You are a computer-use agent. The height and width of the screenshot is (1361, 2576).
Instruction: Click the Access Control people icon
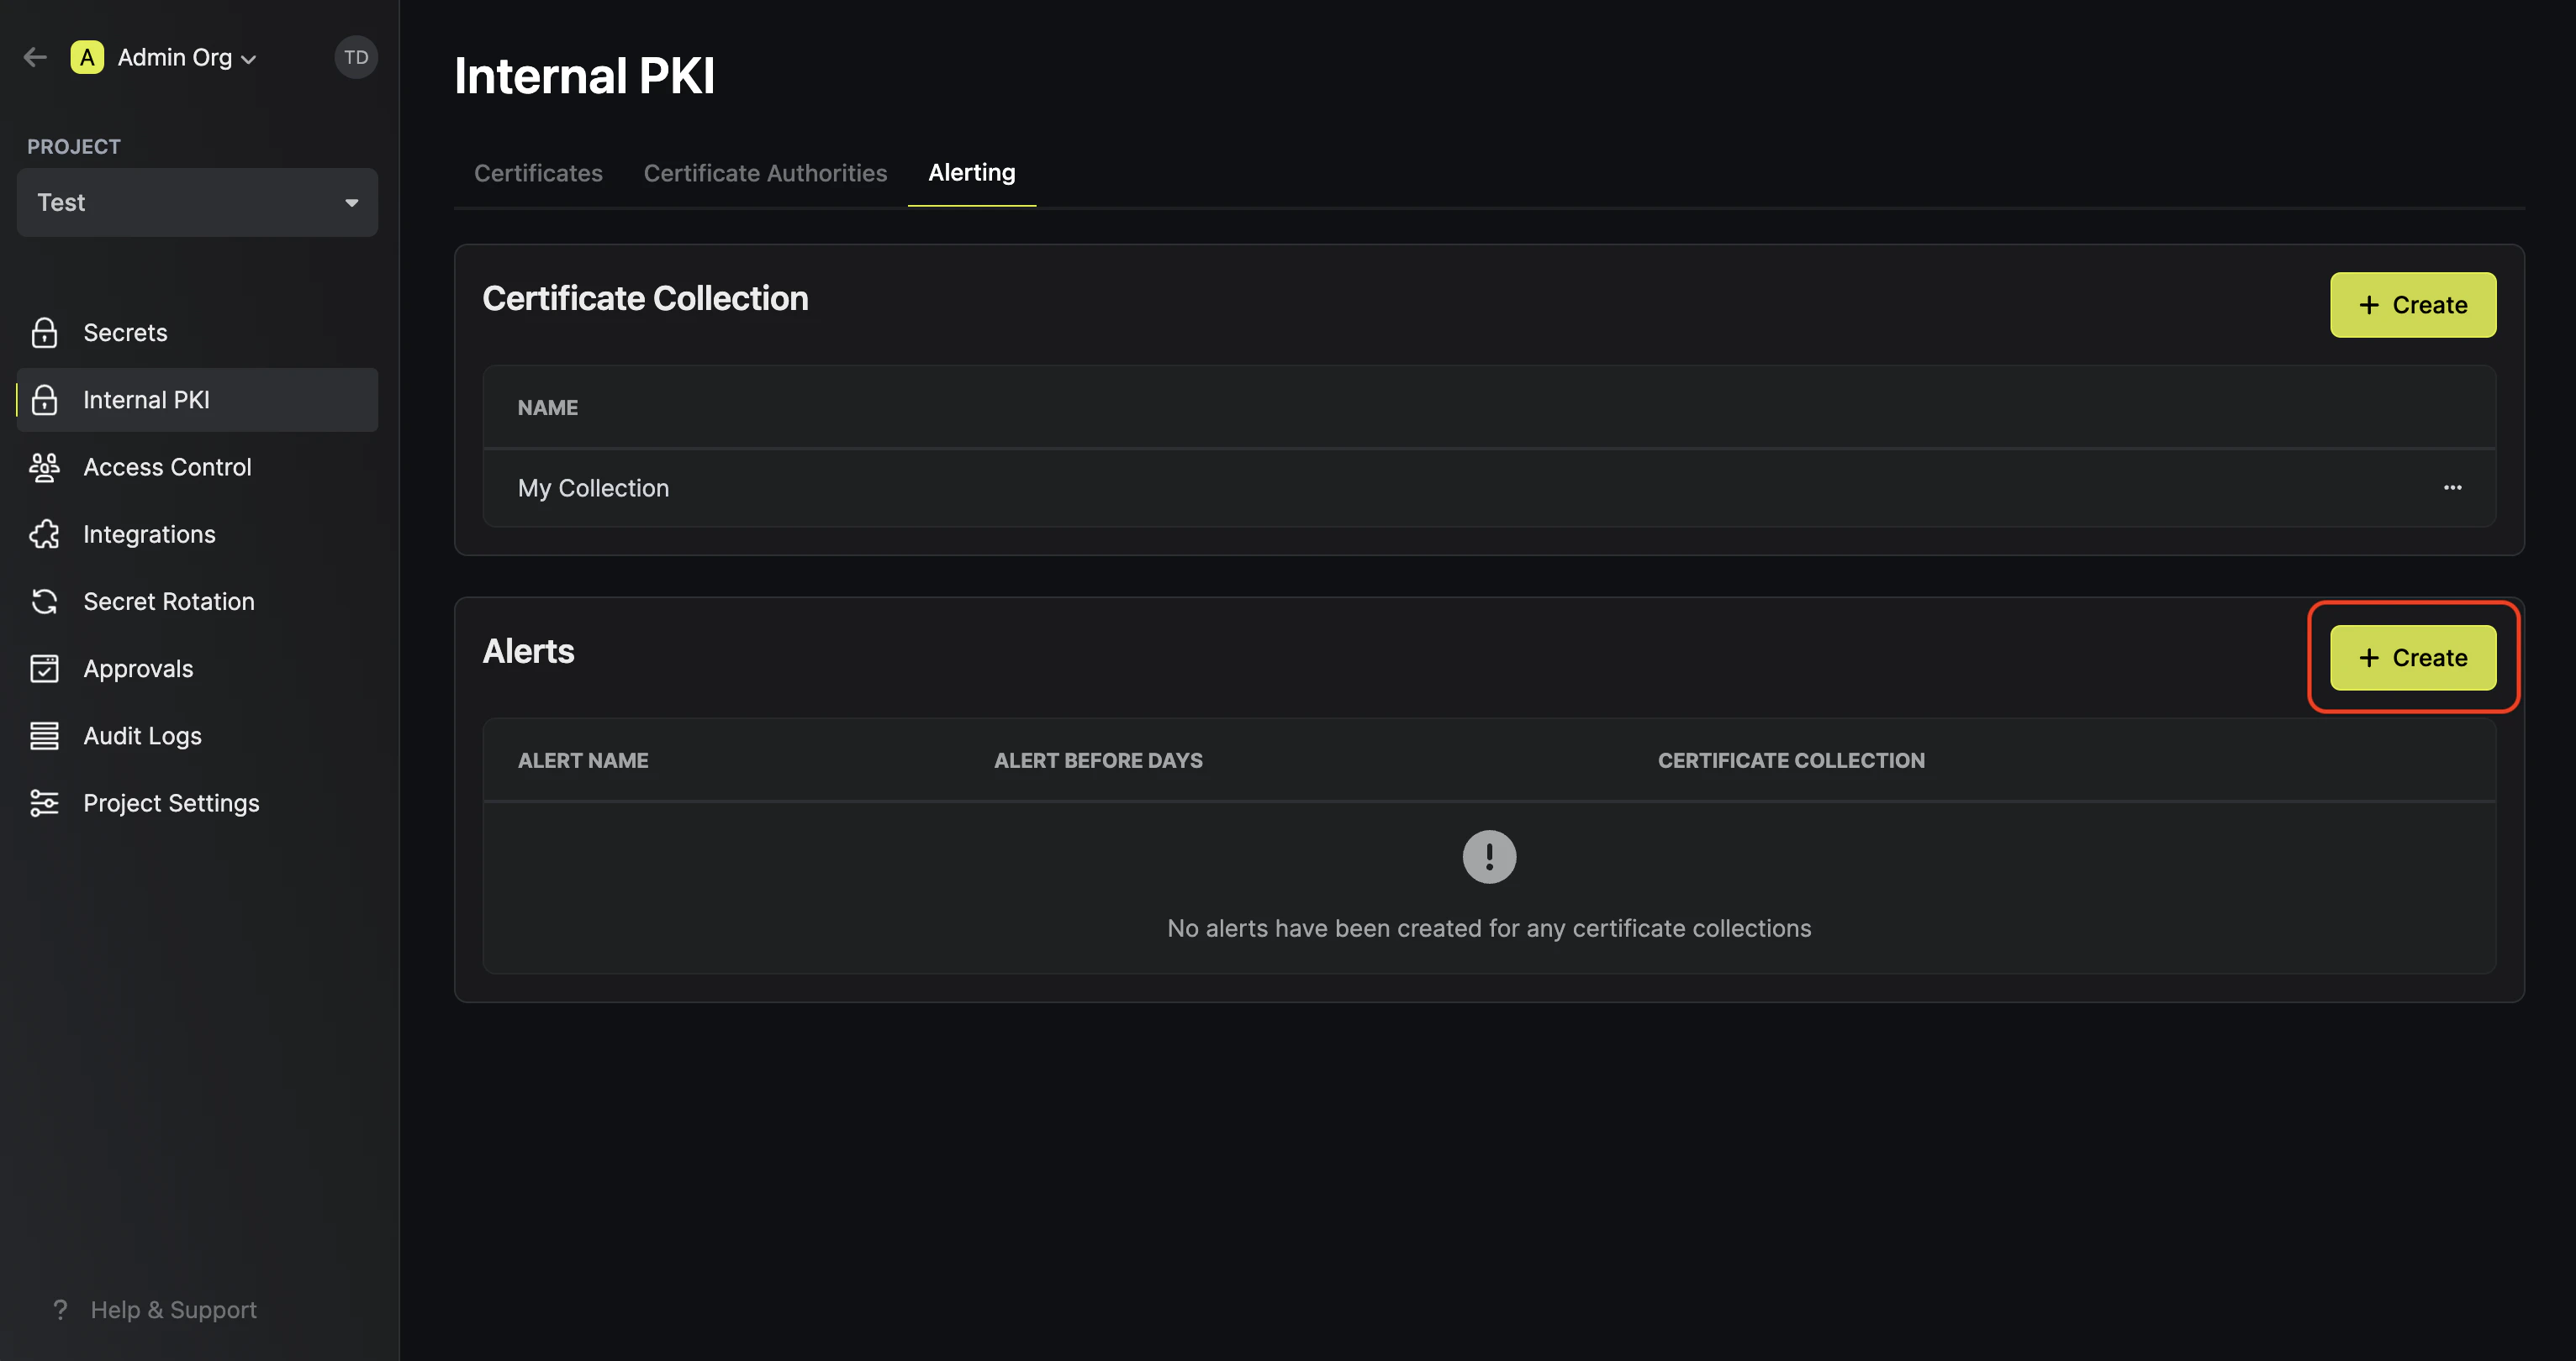(44, 466)
